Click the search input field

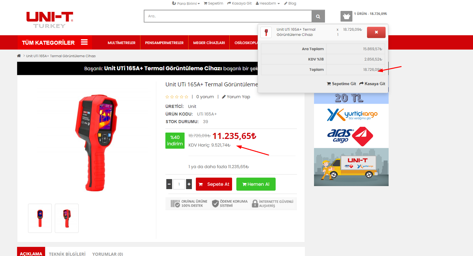(228, 16)
